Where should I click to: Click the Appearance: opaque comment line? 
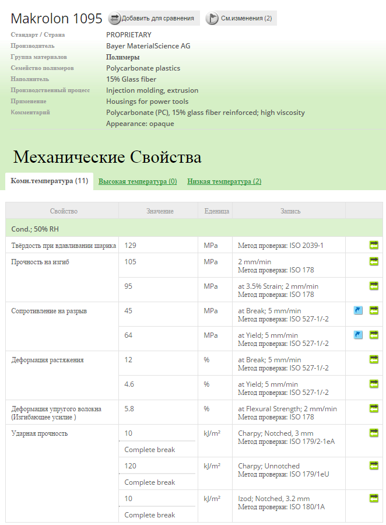141,124
